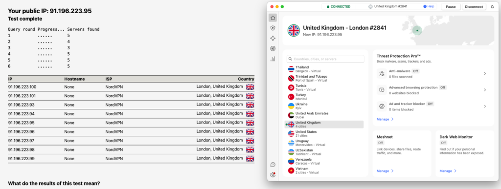Image resolution: width=501 pixels, height=189 pixels.
Task: Click the CONNECTED status label
Action: [338, 6]
